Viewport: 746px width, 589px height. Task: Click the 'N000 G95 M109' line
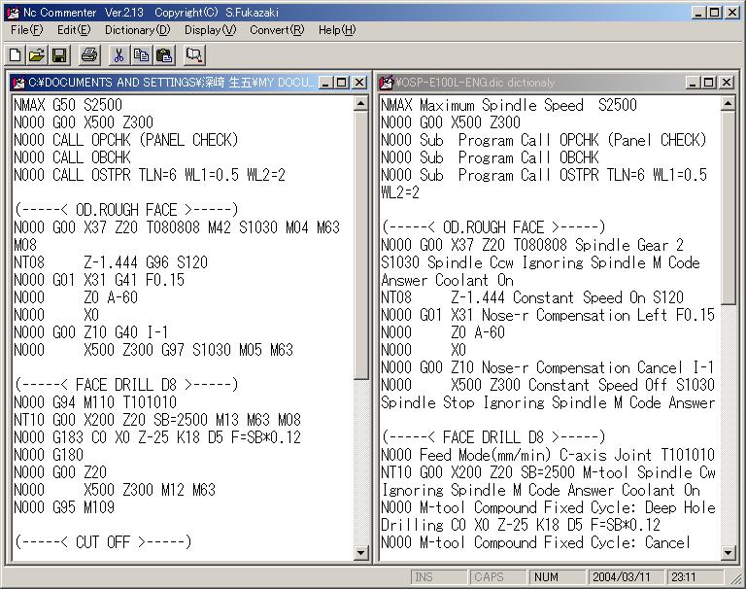(x=64, y=507)
